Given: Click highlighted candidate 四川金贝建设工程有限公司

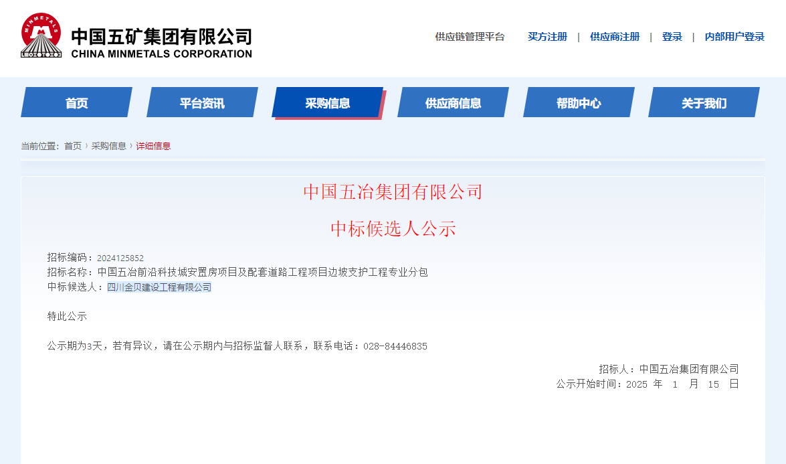Looking at the screenshot, I should pyautogui.click(x=159, y=287).
